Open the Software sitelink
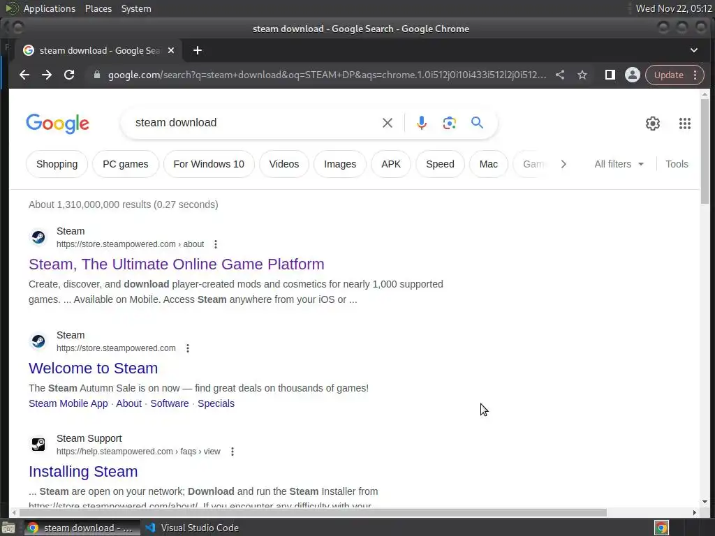The height and width of the screenshot is (536, 715). [x=170, y=404]
